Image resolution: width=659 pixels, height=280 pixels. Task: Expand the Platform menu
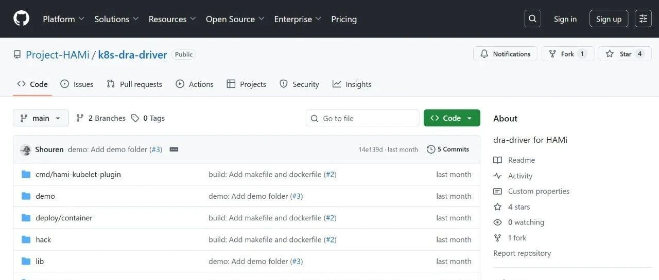point(62,19)
